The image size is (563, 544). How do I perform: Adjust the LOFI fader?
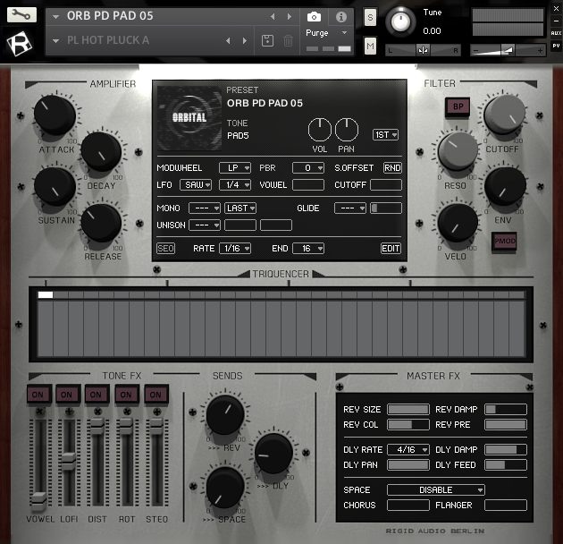(69, 461)
